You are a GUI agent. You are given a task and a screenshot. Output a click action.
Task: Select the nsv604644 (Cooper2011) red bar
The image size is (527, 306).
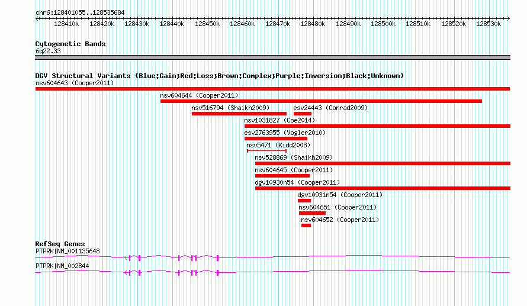(x=321, y=101)
